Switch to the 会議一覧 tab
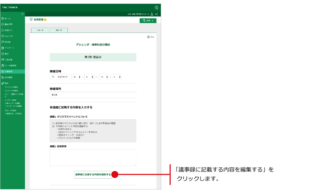316x193 pixels. coord(40,30)
